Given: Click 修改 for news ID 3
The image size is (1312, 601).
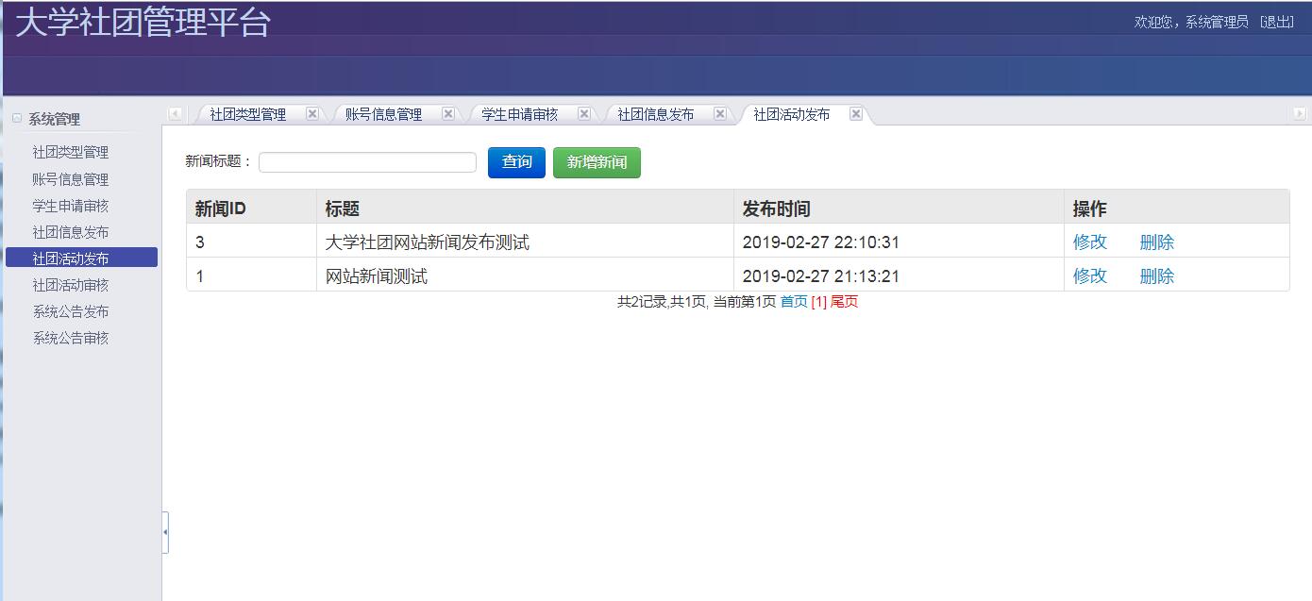Looking at the screenshot, I should coord(1089,242).
